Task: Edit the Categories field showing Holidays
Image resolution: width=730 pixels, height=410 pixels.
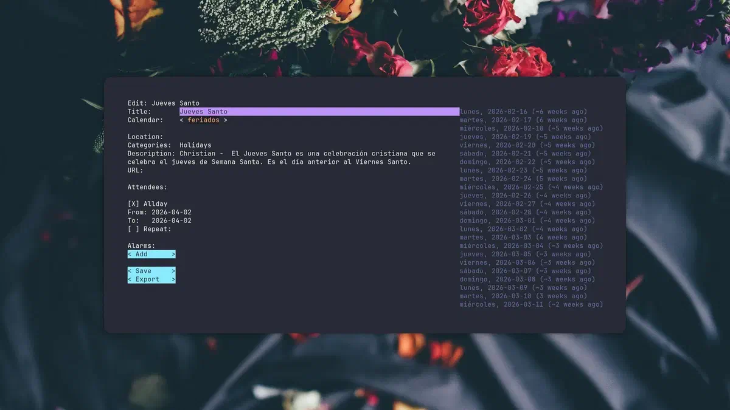Action: (195, 146)
